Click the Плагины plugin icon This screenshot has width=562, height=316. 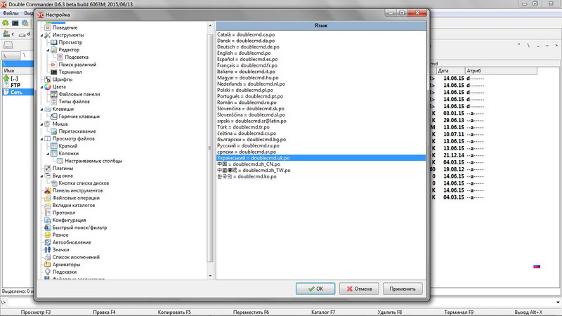(48, 168)
